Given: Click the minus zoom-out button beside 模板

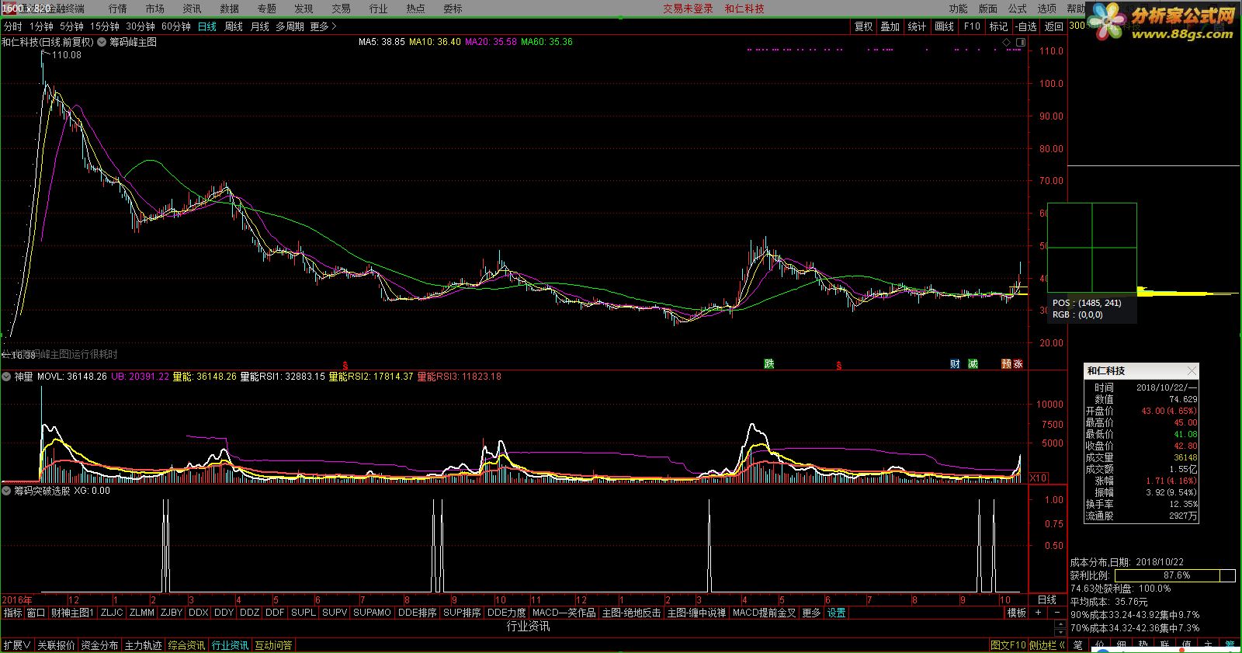Looking at the screenshot, I should click(x=1057, y=613).
